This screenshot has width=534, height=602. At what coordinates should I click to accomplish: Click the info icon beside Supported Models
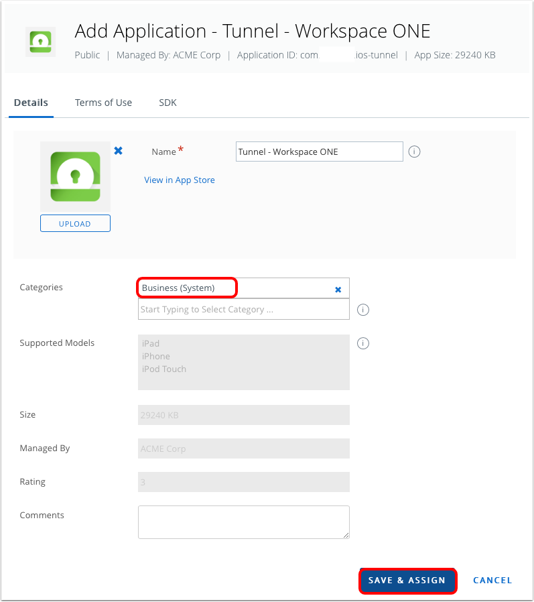363,343
